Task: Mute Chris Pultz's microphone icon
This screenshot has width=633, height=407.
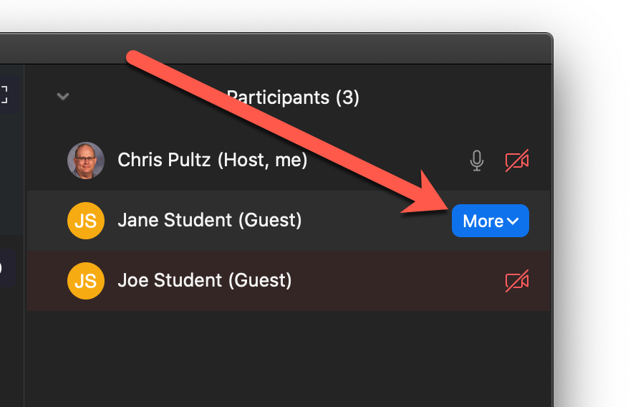Action: (x=477, y=161)
